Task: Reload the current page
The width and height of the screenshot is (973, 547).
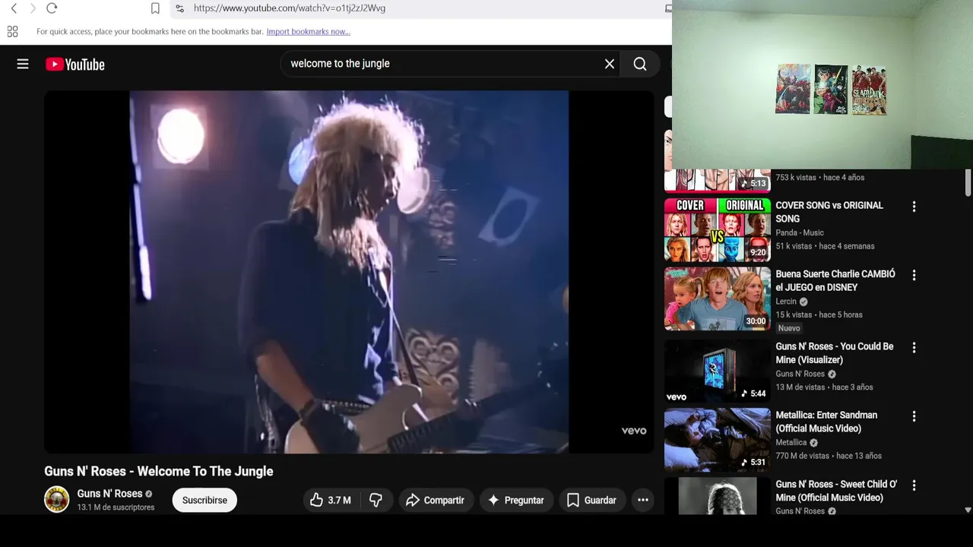Action: point(52,8)
